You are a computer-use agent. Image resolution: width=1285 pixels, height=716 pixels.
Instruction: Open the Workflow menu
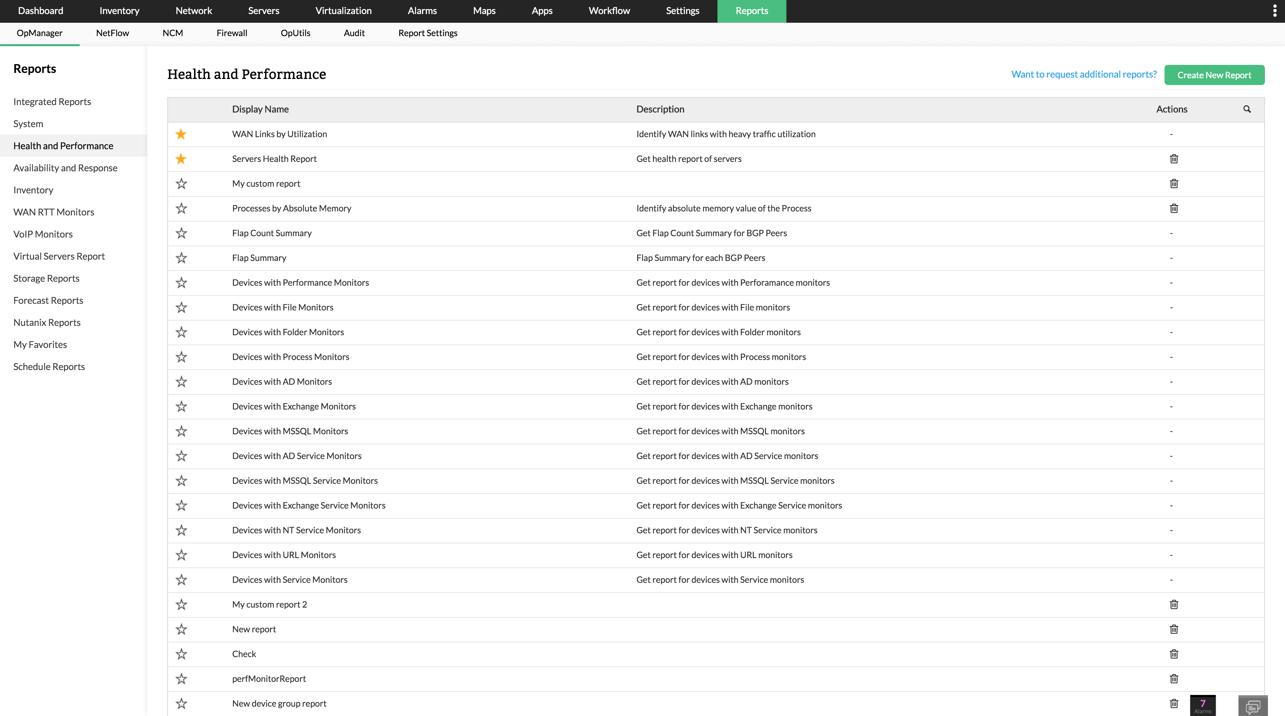609,10
